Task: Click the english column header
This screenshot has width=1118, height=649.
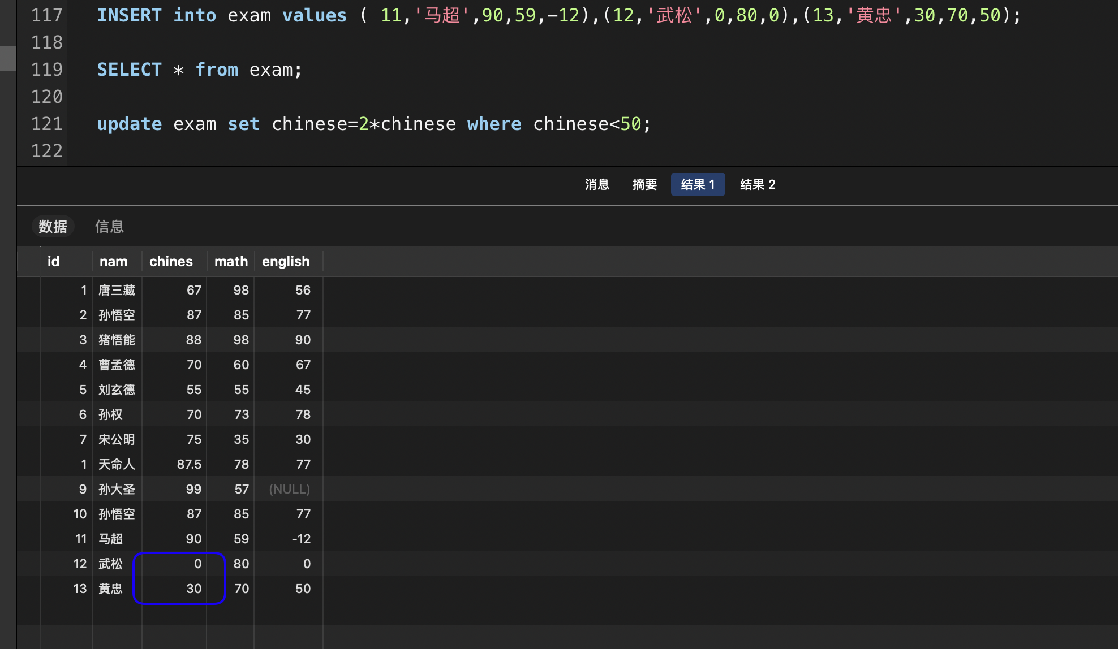Action: pos(286,261)
